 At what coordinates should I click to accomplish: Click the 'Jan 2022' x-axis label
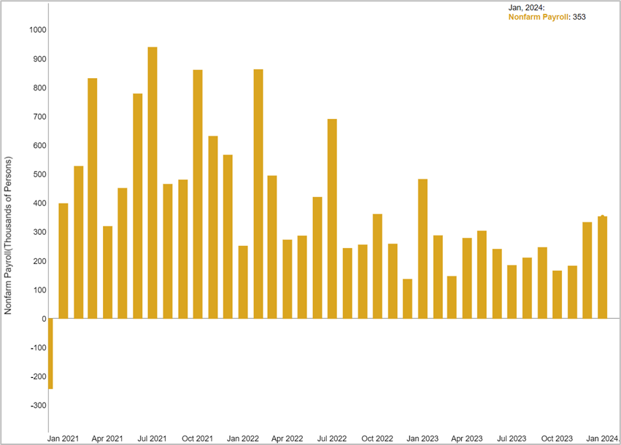click(x=243, y=438)
